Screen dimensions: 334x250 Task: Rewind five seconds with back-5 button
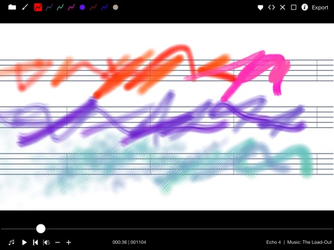[47, 242]
